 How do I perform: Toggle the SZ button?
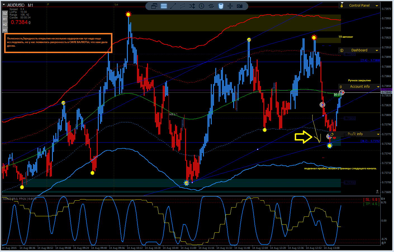pyautogui.click(x=5, y=13)
